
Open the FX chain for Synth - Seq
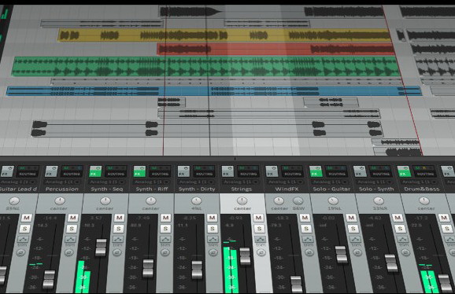[95, 171]
